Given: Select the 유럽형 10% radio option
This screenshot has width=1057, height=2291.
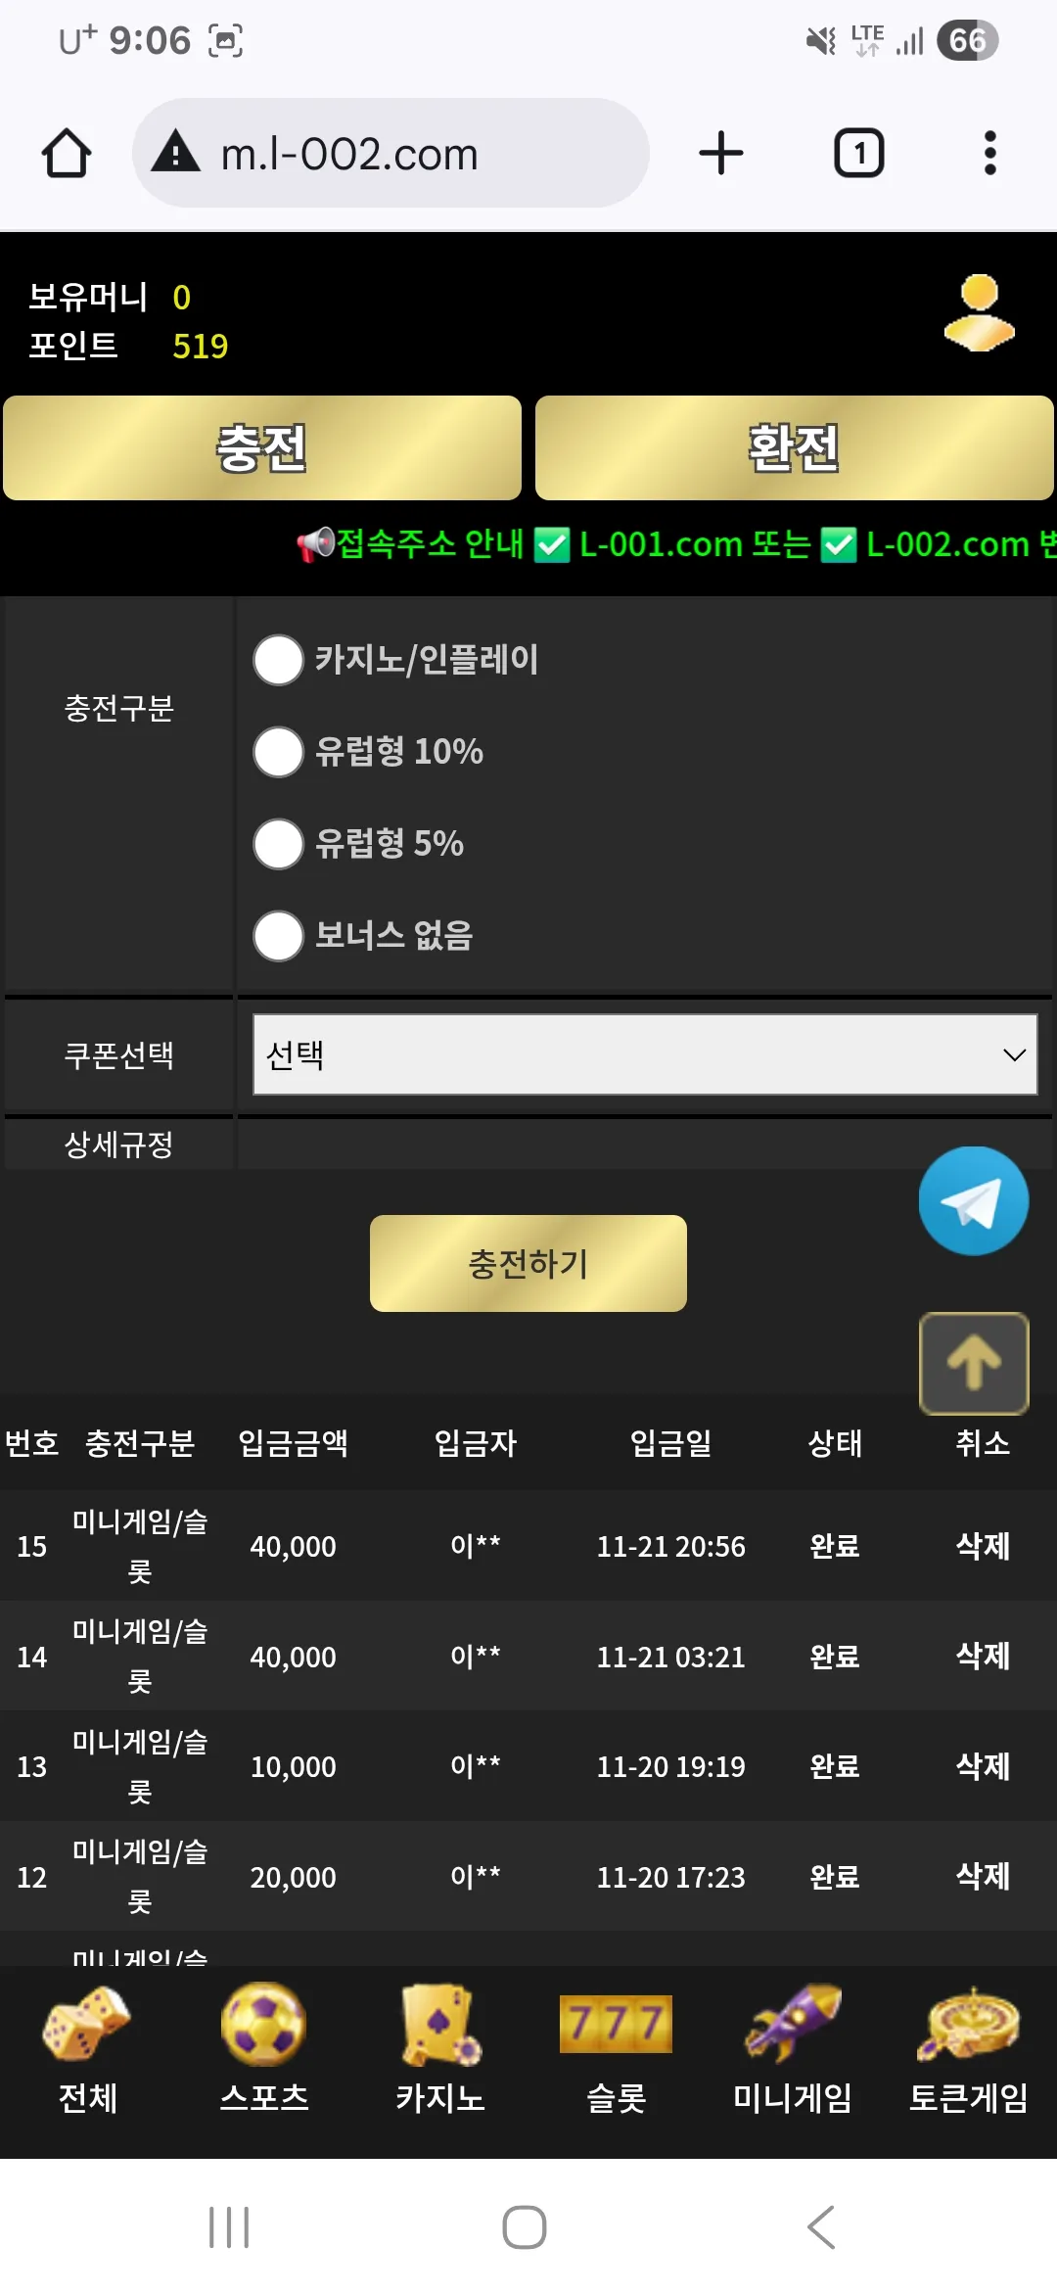Looking at the screenshot, I should (x=279, y=752).
